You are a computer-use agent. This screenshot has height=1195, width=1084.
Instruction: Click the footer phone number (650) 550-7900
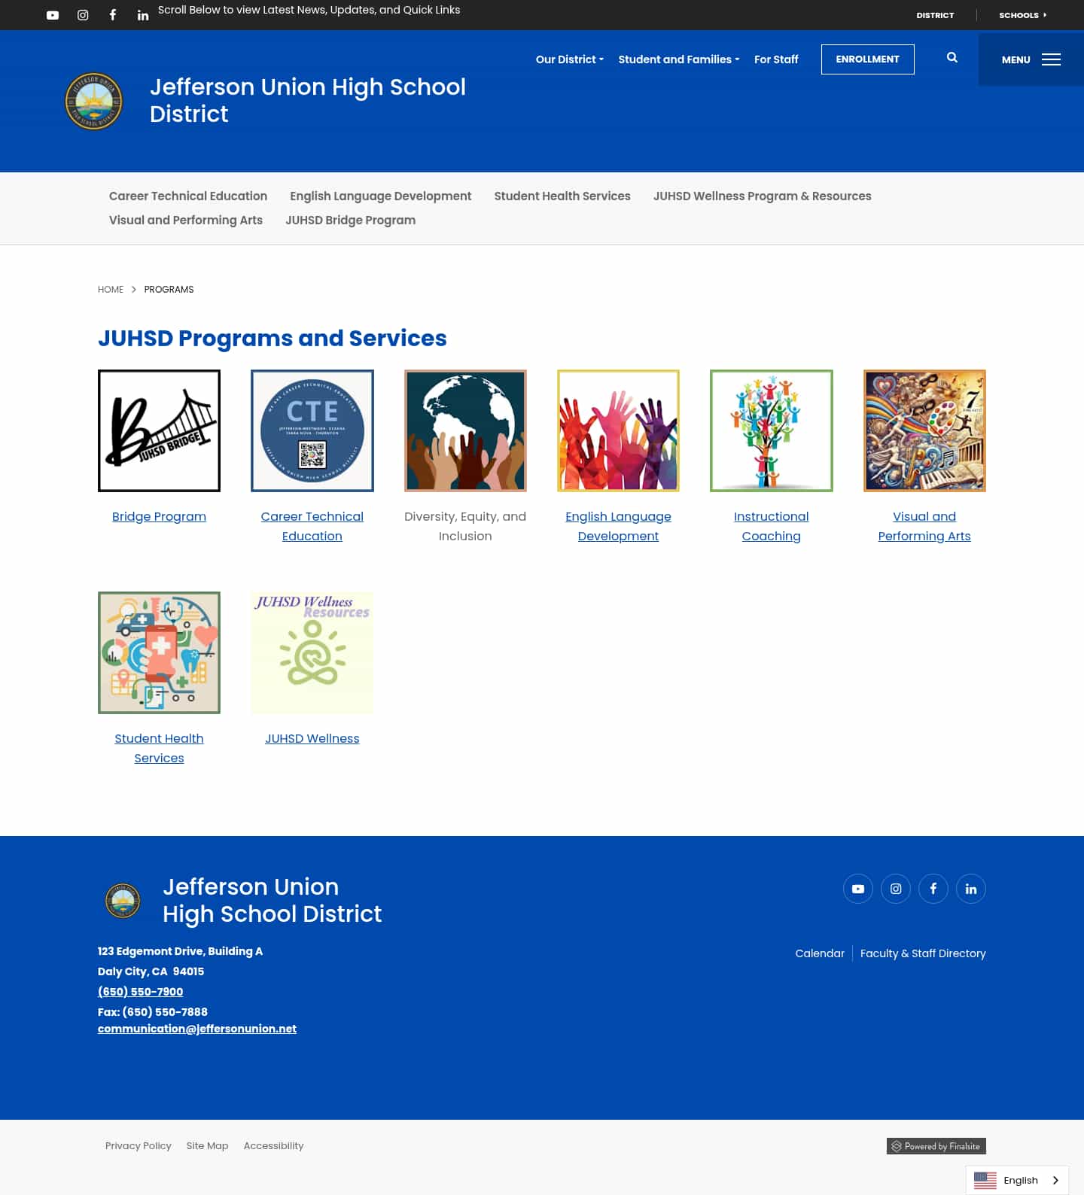pos(141,992)
